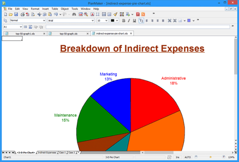
Task: Toggle left alignment
Action: [147, 20]
